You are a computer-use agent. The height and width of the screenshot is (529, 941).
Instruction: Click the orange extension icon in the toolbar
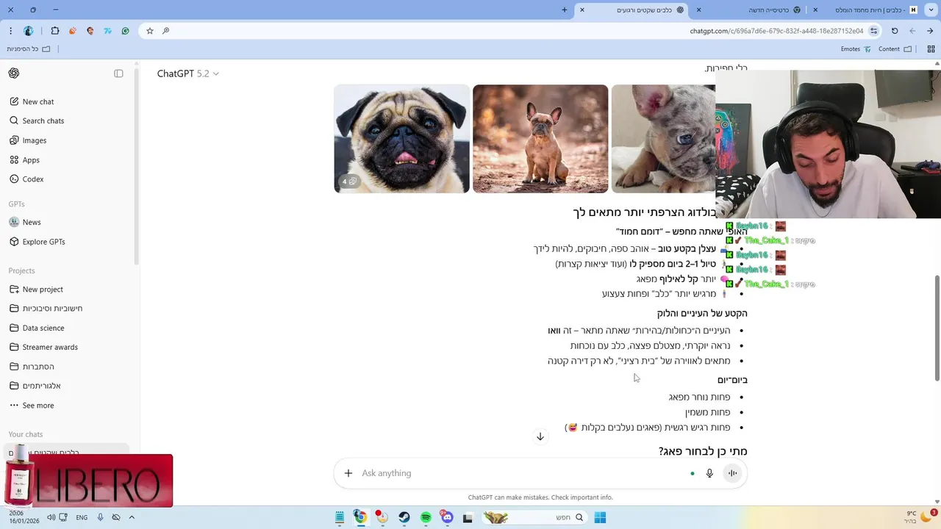(x=73, y=31)
